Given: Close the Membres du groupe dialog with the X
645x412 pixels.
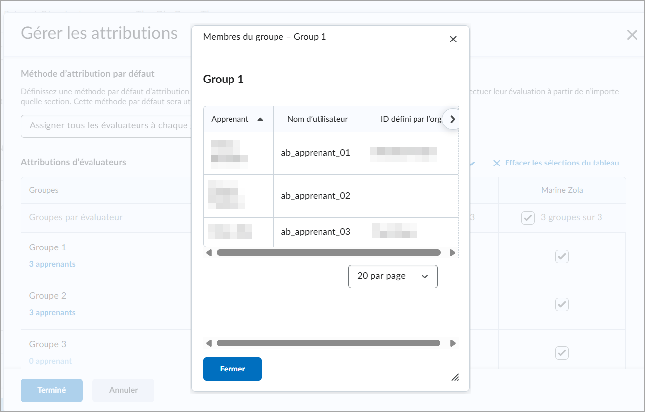Looking at the screenshot, I should click(453, 39).
